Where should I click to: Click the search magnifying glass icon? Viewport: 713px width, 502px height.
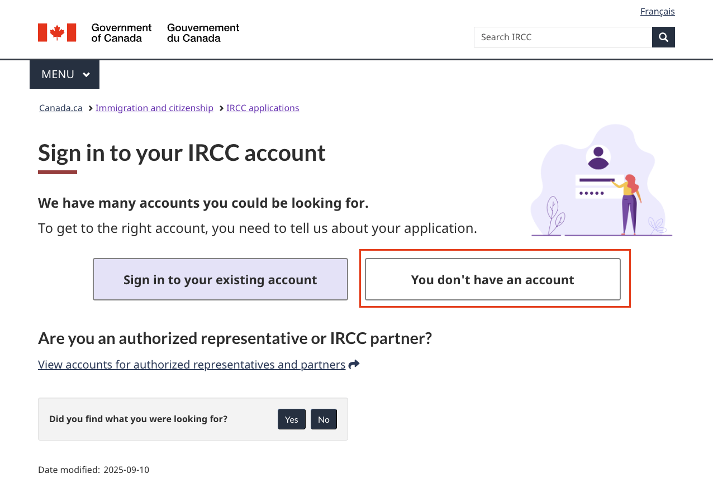pyautogui.click(x=663, y=37)
